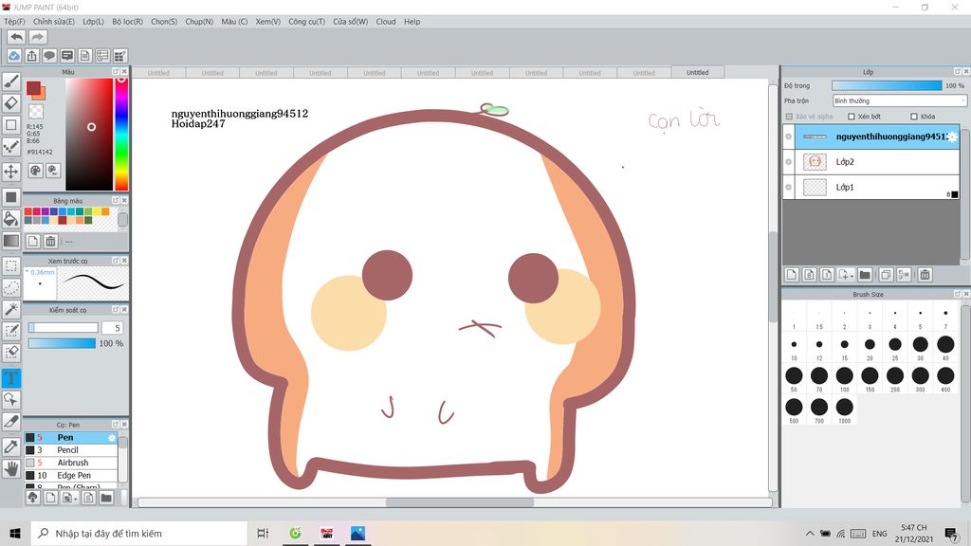Choose brush size 1000

(844, 409)
